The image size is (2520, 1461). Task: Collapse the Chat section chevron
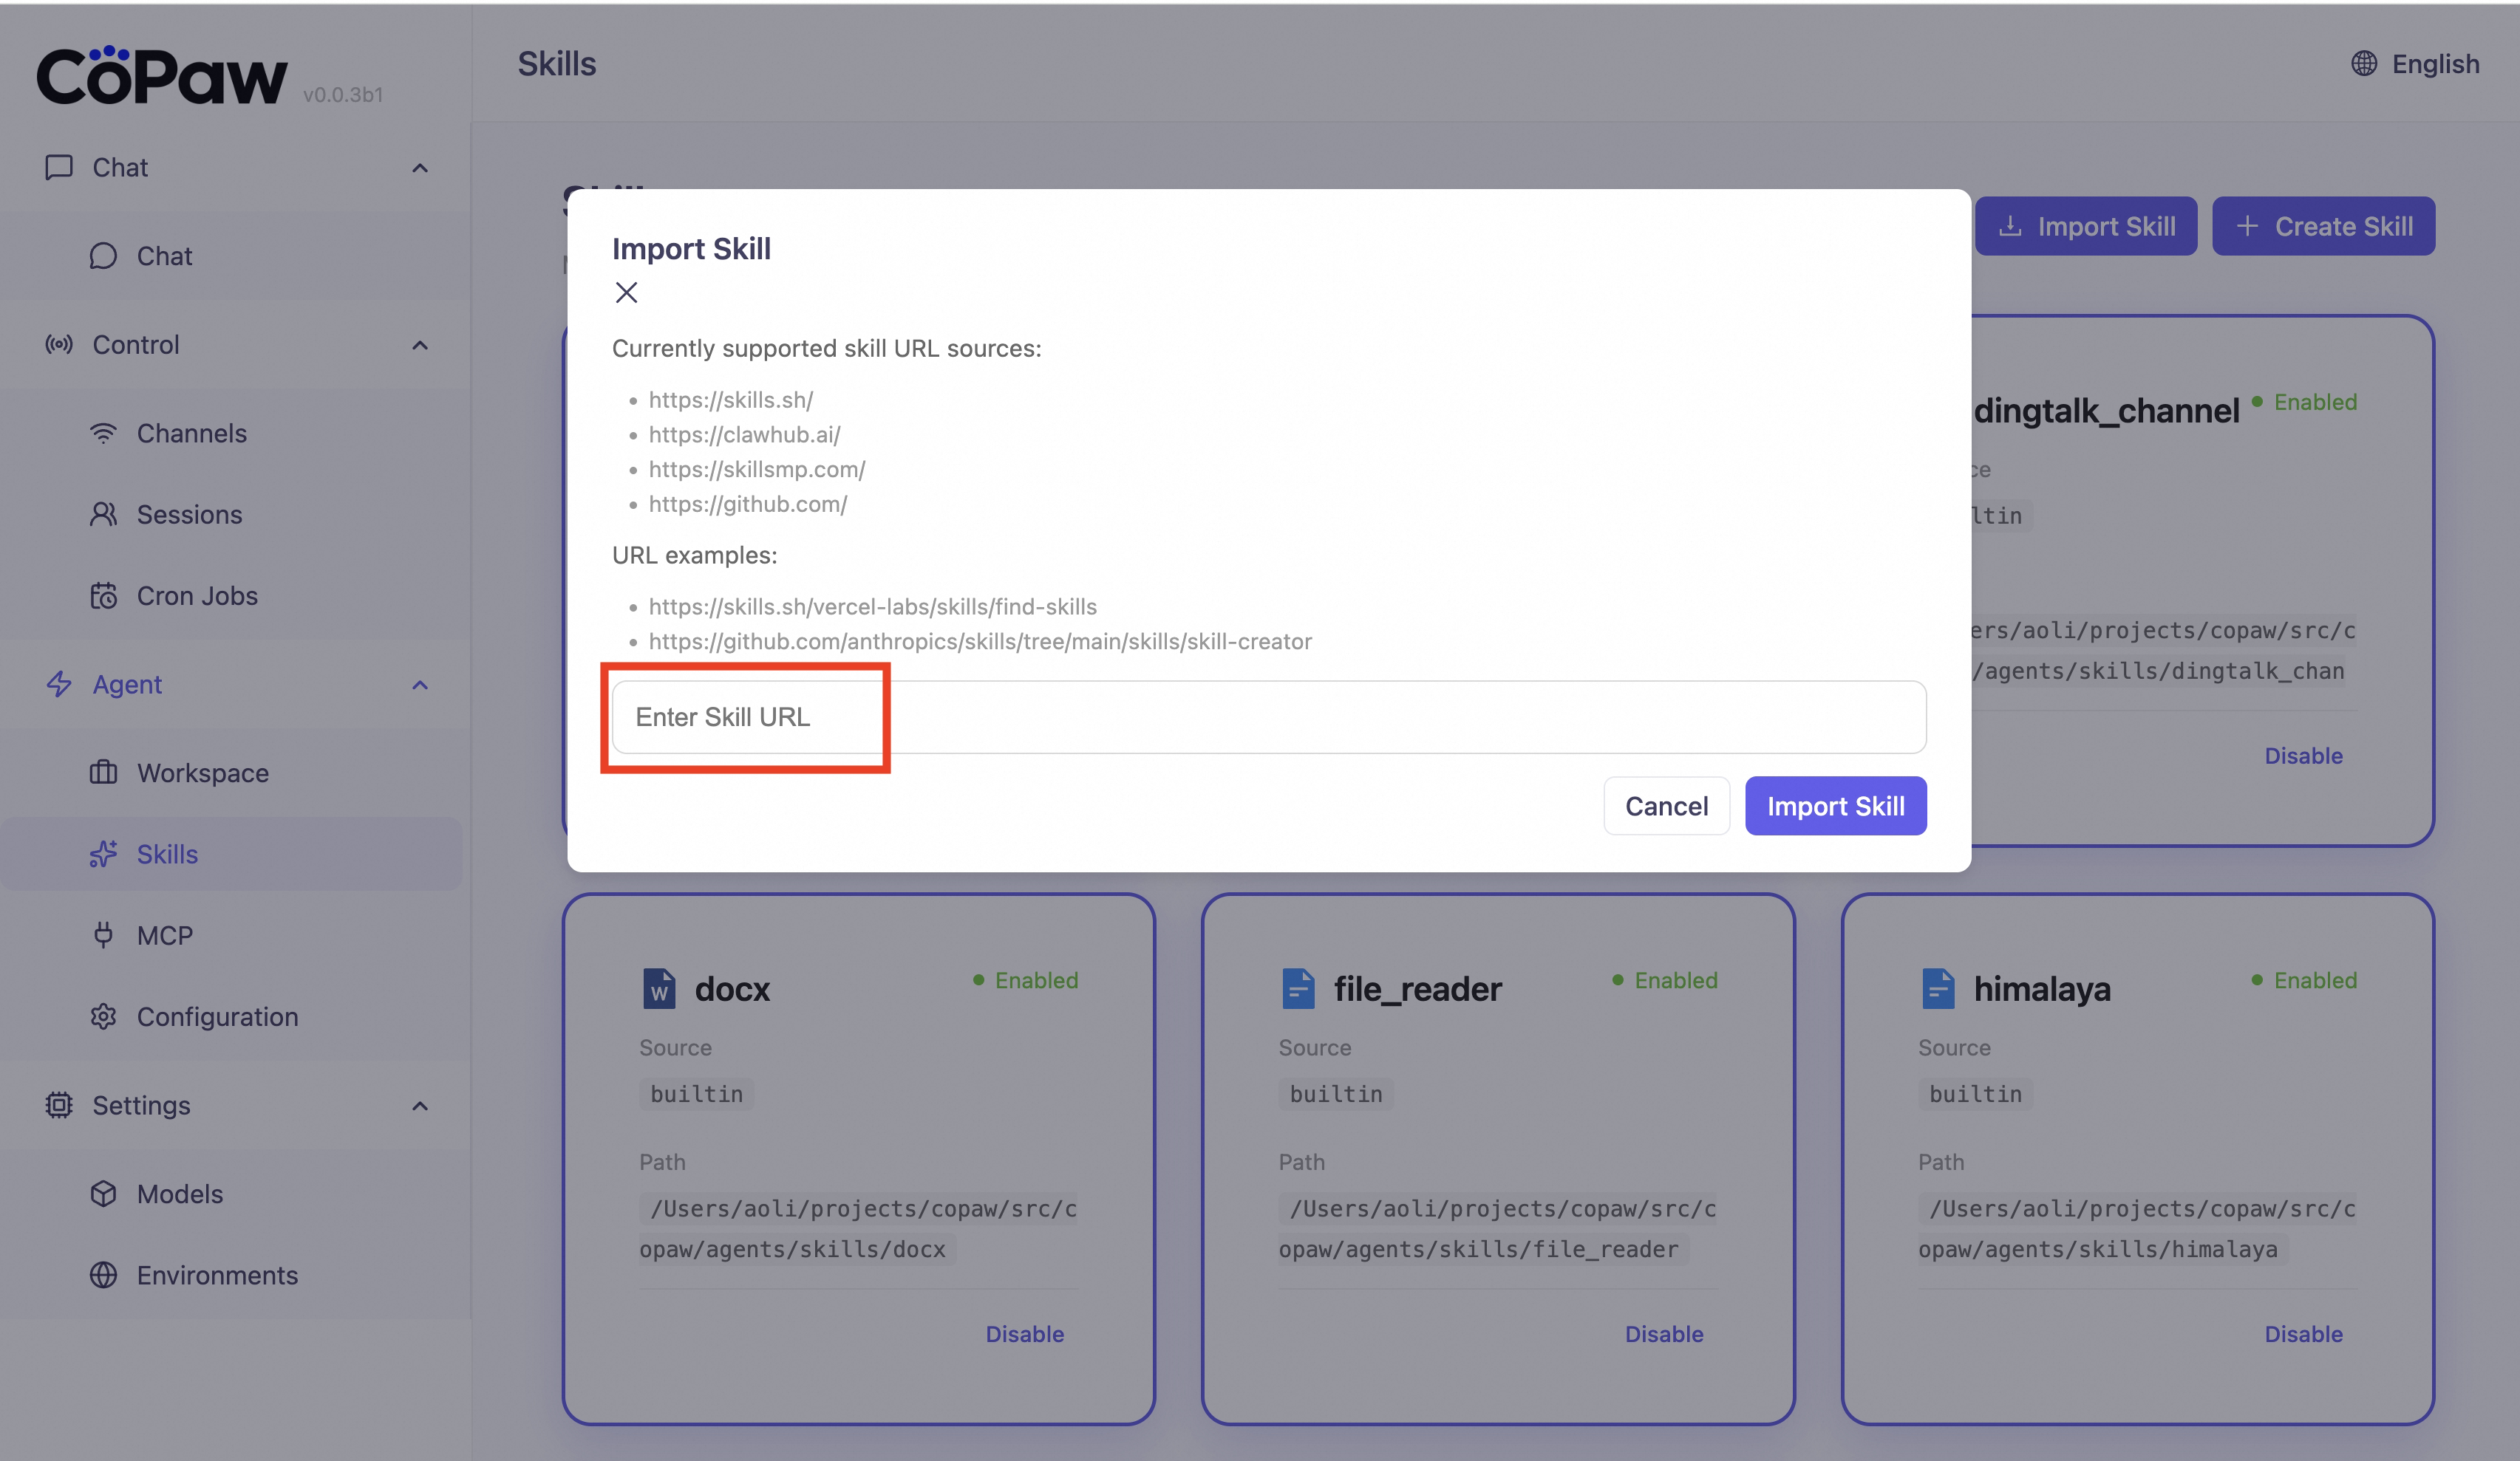[420, 168]
